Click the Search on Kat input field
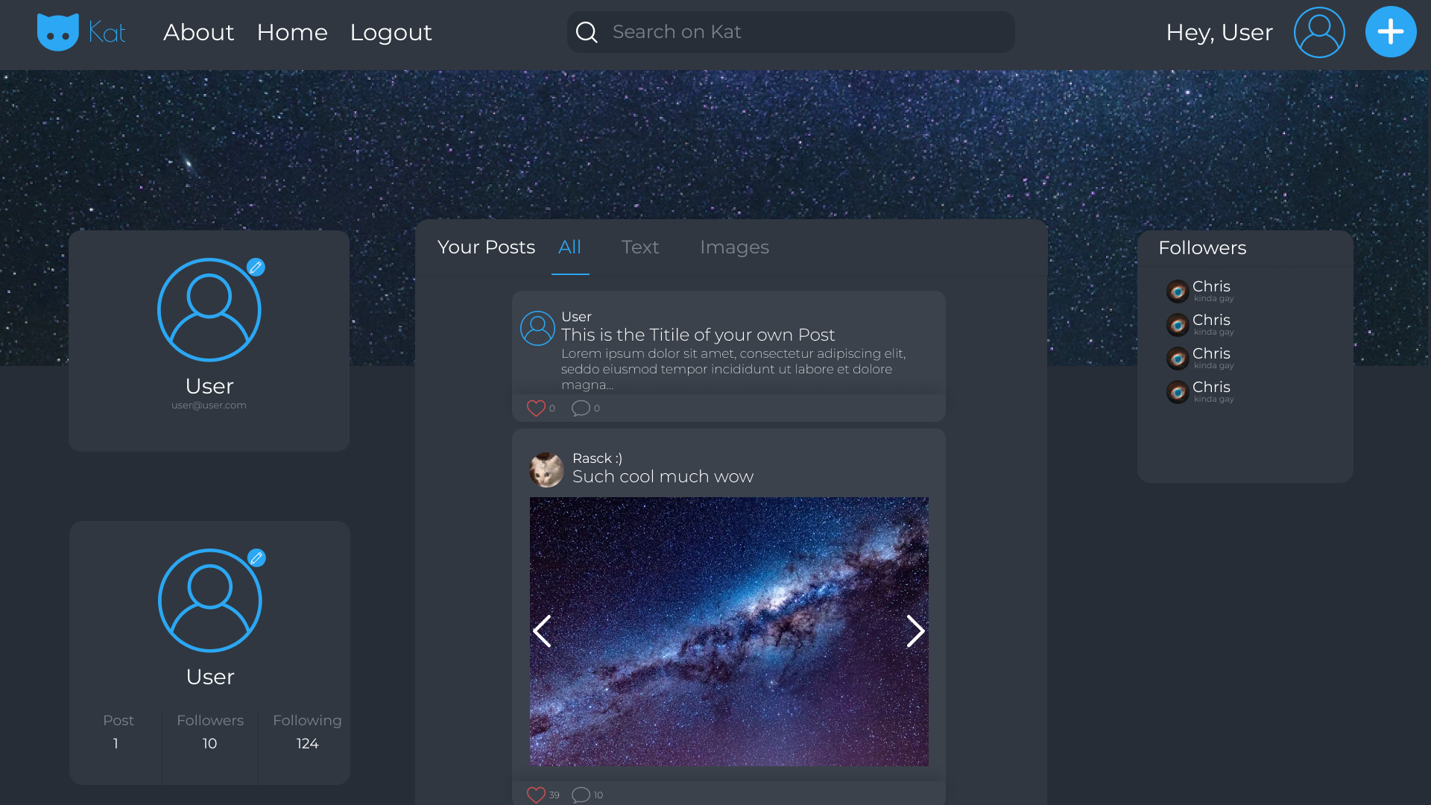 pos(805,32)
